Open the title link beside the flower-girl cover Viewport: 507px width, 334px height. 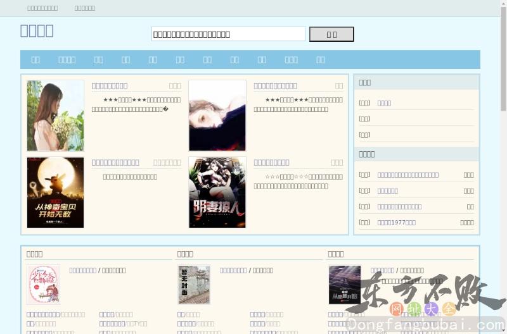[110, 85]
